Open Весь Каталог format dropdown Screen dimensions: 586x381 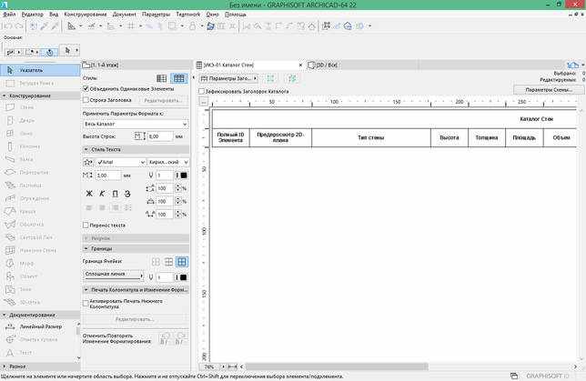coord(136,124)
